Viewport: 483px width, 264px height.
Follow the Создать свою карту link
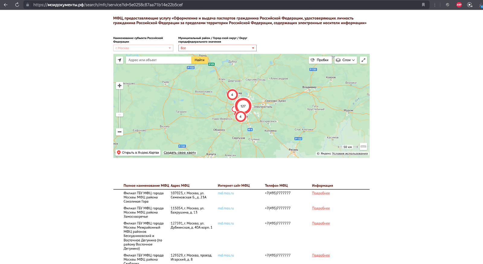pyautogui.click(x=180, y=153)
